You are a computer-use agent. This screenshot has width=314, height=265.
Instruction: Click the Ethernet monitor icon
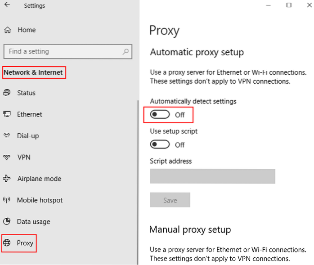7,114
